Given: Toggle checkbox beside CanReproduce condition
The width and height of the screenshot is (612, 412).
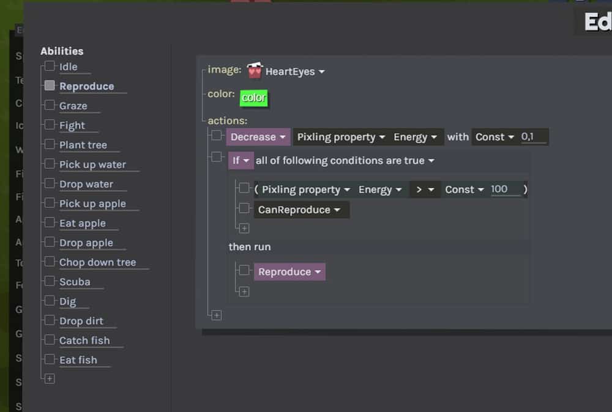Looking at the screenshot, I should [244, 209].
